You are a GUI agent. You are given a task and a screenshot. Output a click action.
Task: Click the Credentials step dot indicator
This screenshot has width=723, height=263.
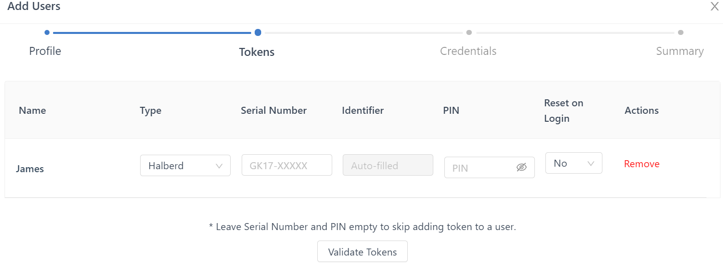coord(469,32)
